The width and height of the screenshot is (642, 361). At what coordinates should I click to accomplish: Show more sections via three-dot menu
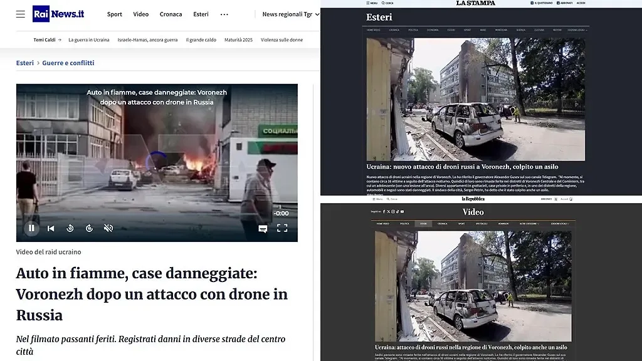[224, 14]
